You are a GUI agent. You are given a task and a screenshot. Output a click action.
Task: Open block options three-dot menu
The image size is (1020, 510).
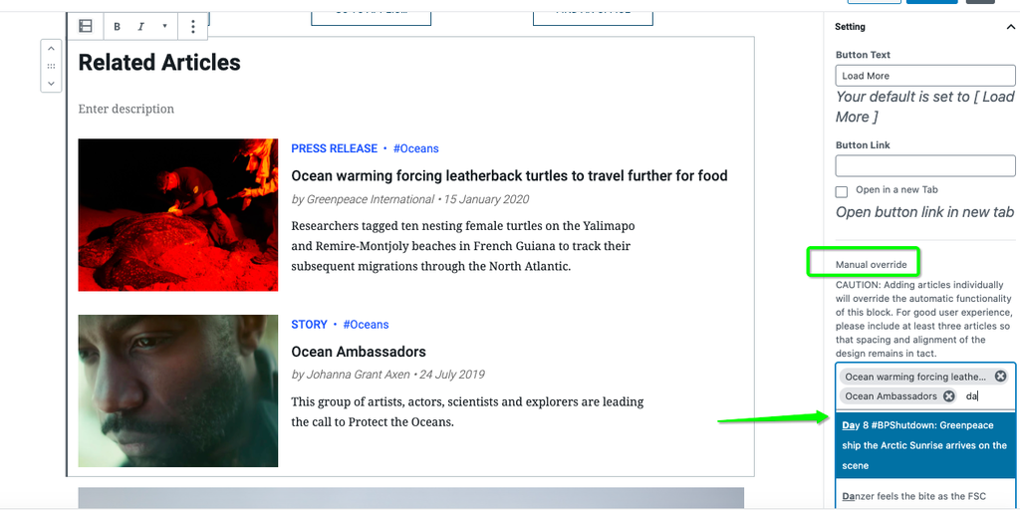(x=193, y=27)
